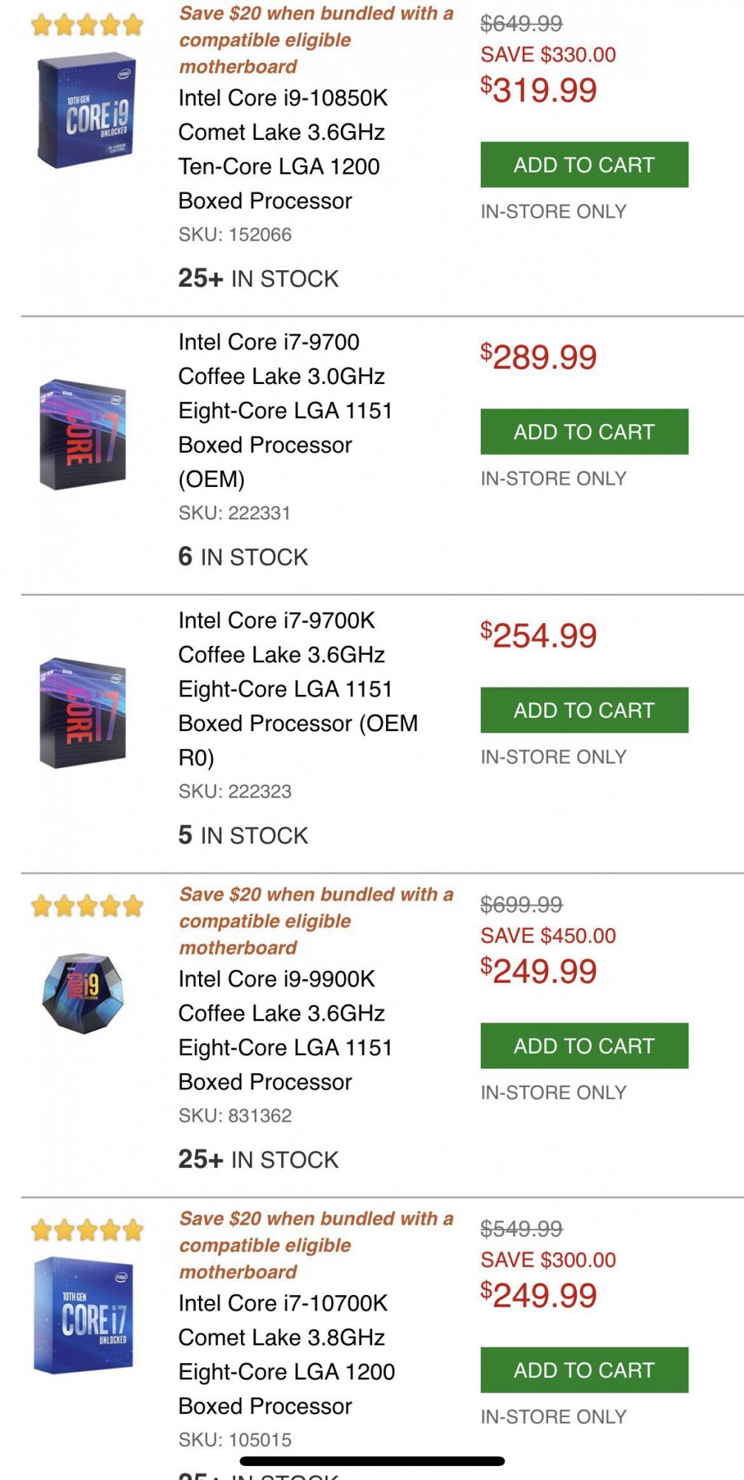Click the star rating for the i7-10700K
The height and width of the screenshot is (1480, 744).
(x=87, y=1230)
